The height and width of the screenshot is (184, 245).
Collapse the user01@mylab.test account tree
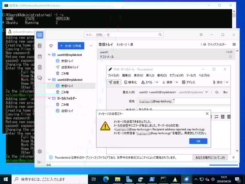(x=49, y=55)
